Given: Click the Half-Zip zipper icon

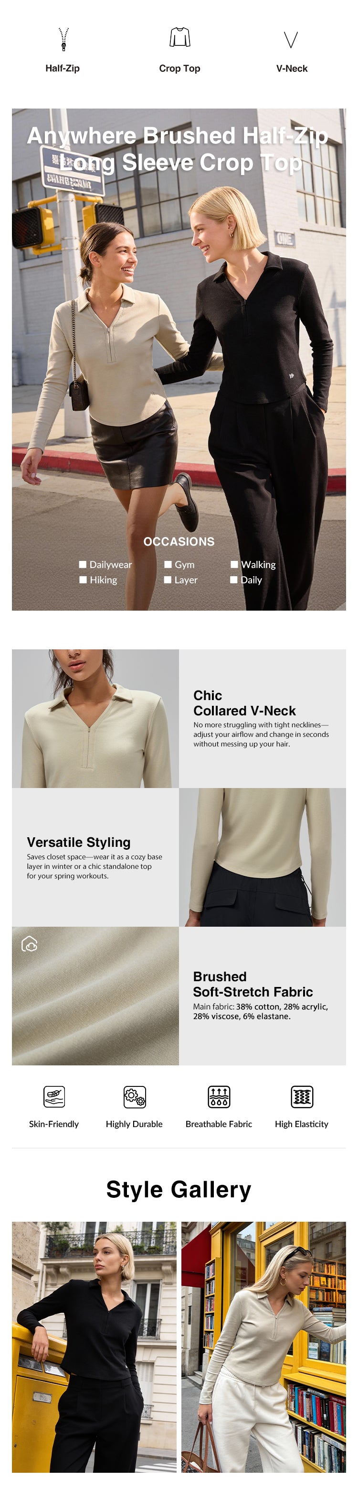Looking at the screenshot, I should click(x=63, y=40).
